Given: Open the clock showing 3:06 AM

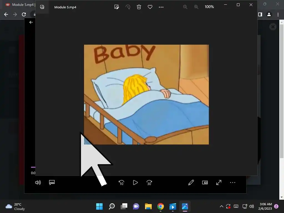Looking at the screenshot, I should (x=265, y=206).
